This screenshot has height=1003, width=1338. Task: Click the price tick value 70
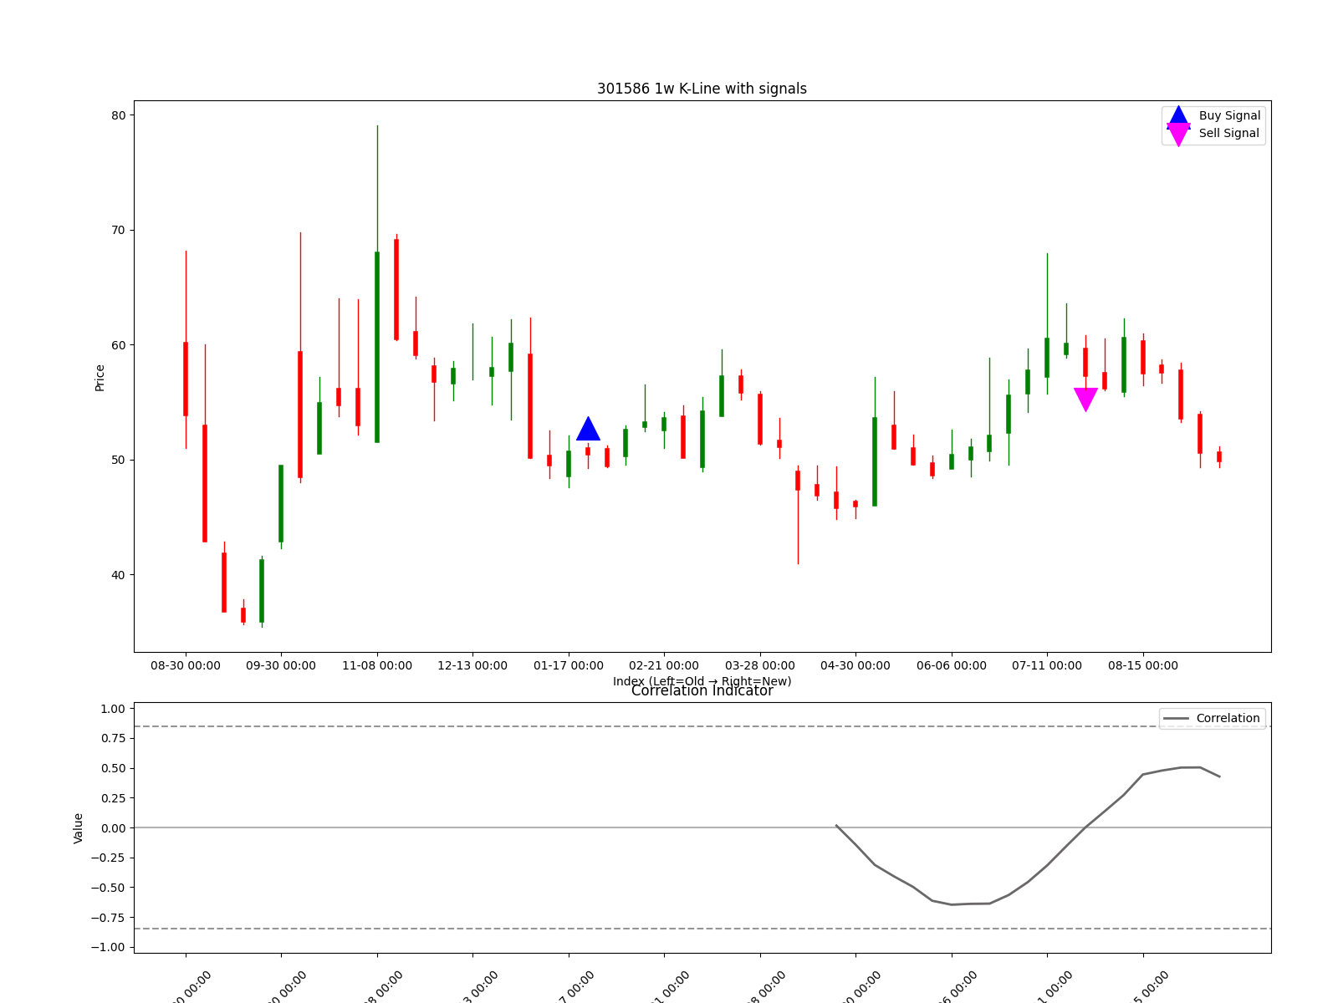[x=118, y=230]
